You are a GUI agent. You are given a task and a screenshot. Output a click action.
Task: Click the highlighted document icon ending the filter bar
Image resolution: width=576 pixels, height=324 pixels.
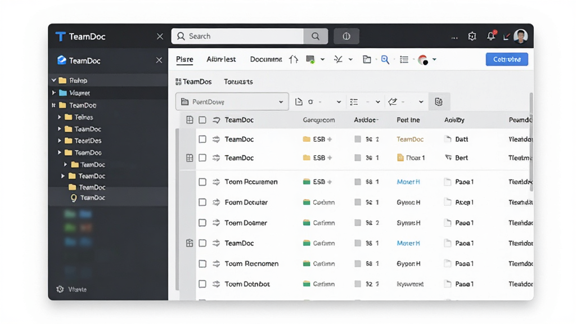click(x=439, y=102)
